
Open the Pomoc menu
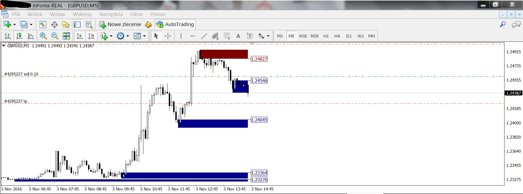tap(158, 14)
